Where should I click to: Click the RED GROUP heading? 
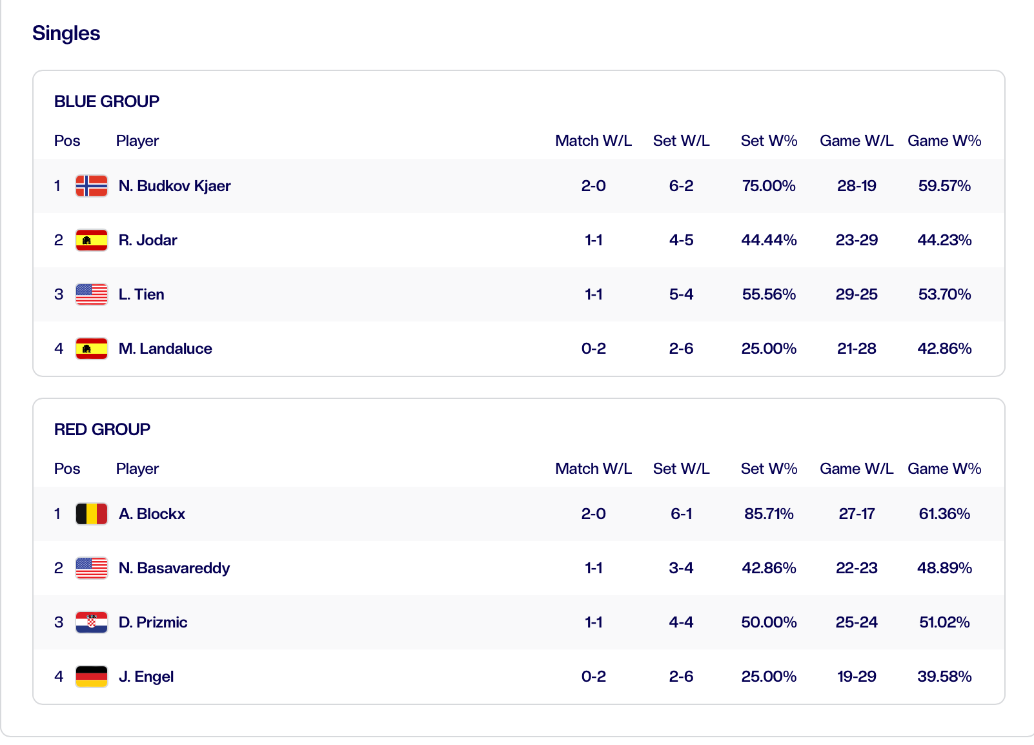(x=102, y=429)
